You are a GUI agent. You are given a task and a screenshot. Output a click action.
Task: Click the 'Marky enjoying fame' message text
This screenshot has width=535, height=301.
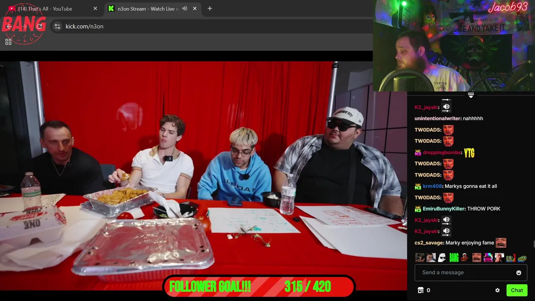470,242
